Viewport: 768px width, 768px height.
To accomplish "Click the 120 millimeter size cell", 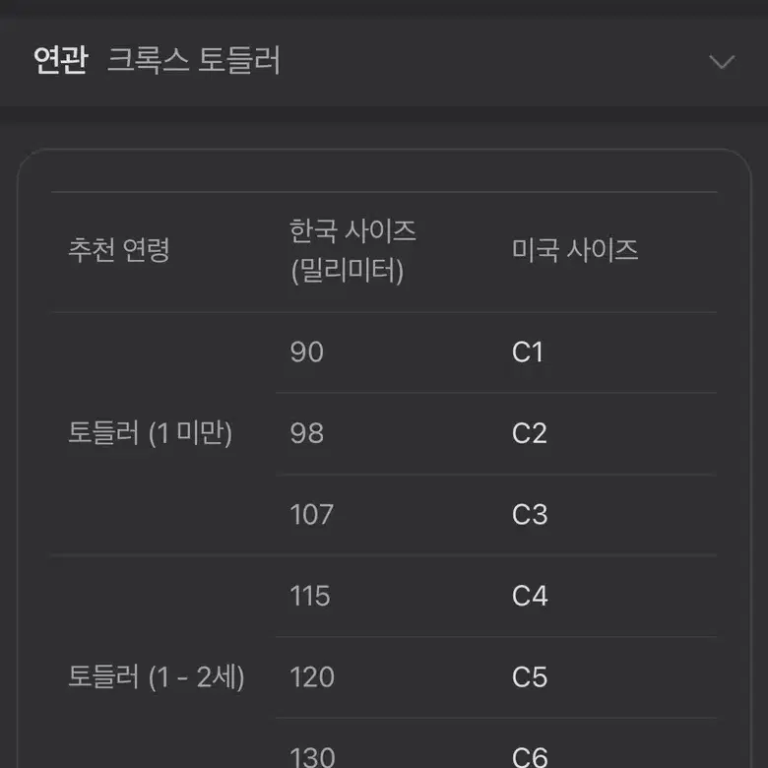I will pos(312,676).
